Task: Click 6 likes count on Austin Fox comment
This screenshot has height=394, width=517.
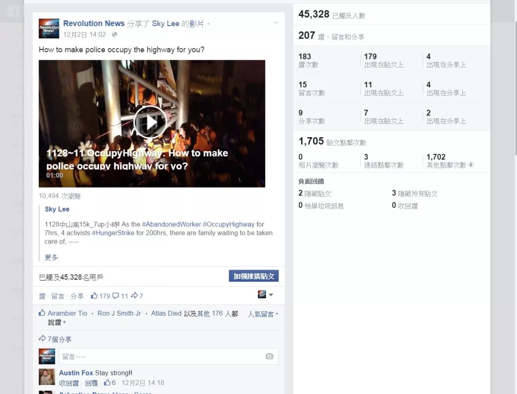Action: tap(110, 383)
